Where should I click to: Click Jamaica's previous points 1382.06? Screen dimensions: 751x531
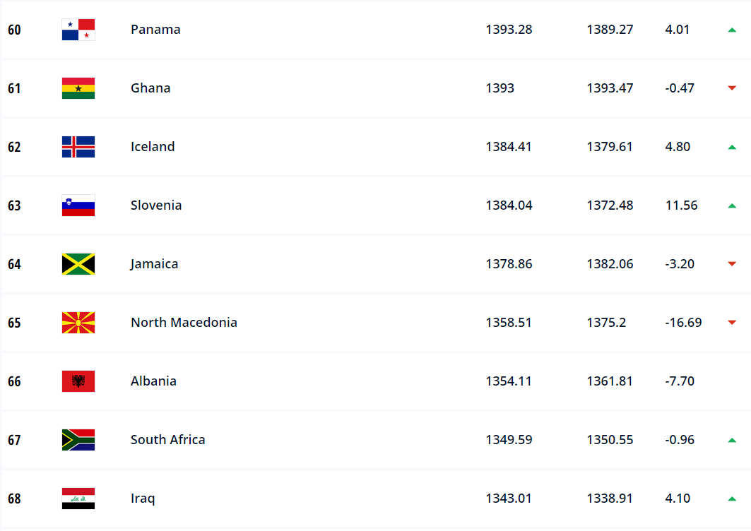pos(610,264)
